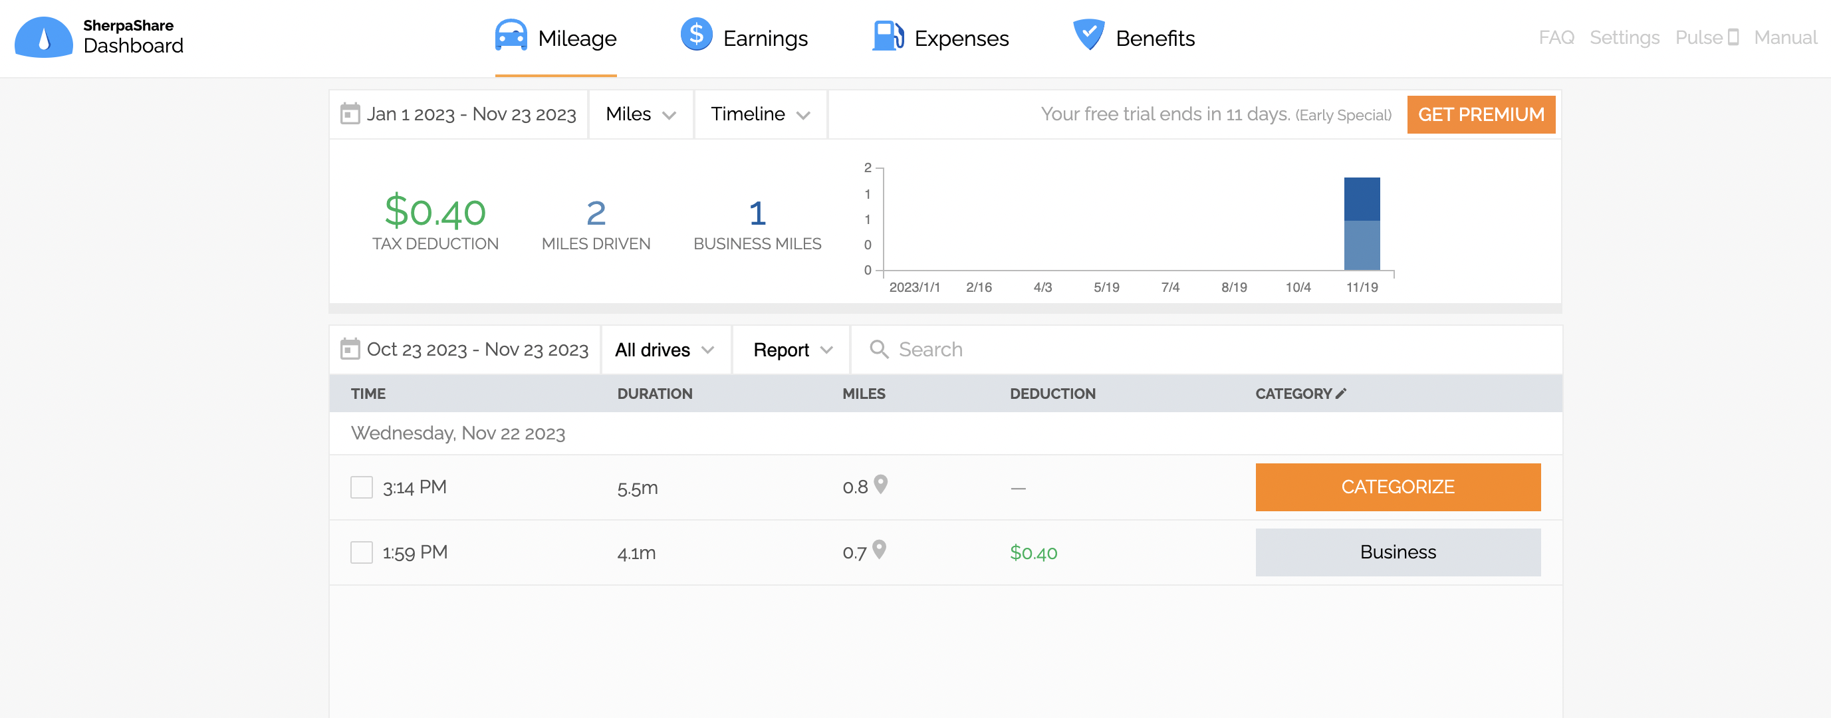The height and width of the screenshot is (718, 1831).
Task: Click calendar icon for Jan 1 2023 range
Action: tap(350, 114)
